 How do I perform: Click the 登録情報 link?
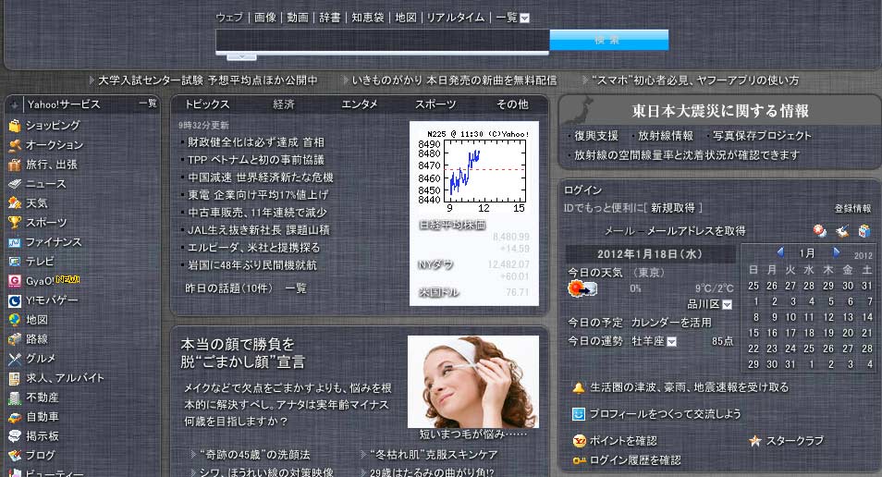coord(852,209)
